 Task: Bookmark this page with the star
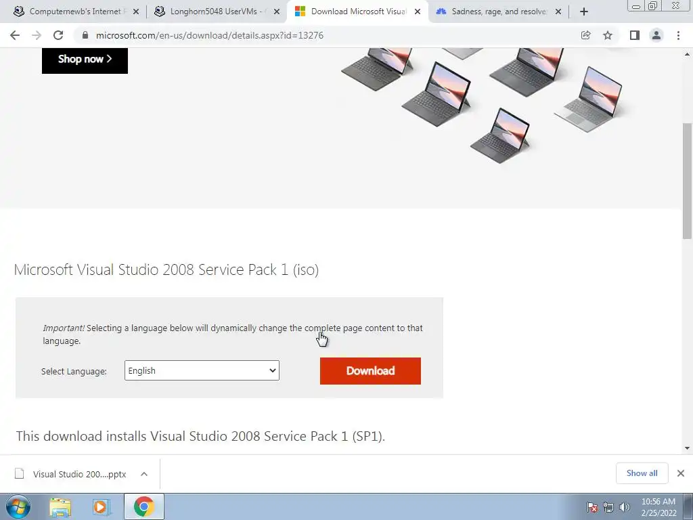[608, 35]
